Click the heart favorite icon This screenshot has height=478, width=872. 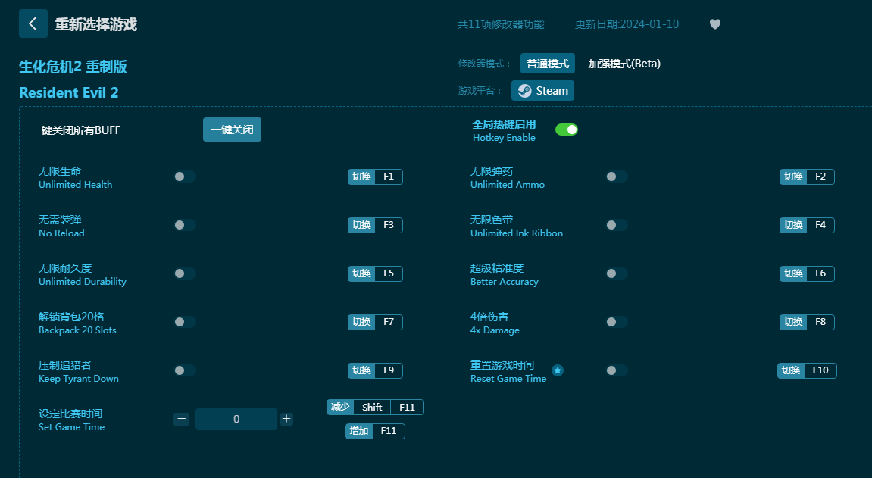point(715,24)
